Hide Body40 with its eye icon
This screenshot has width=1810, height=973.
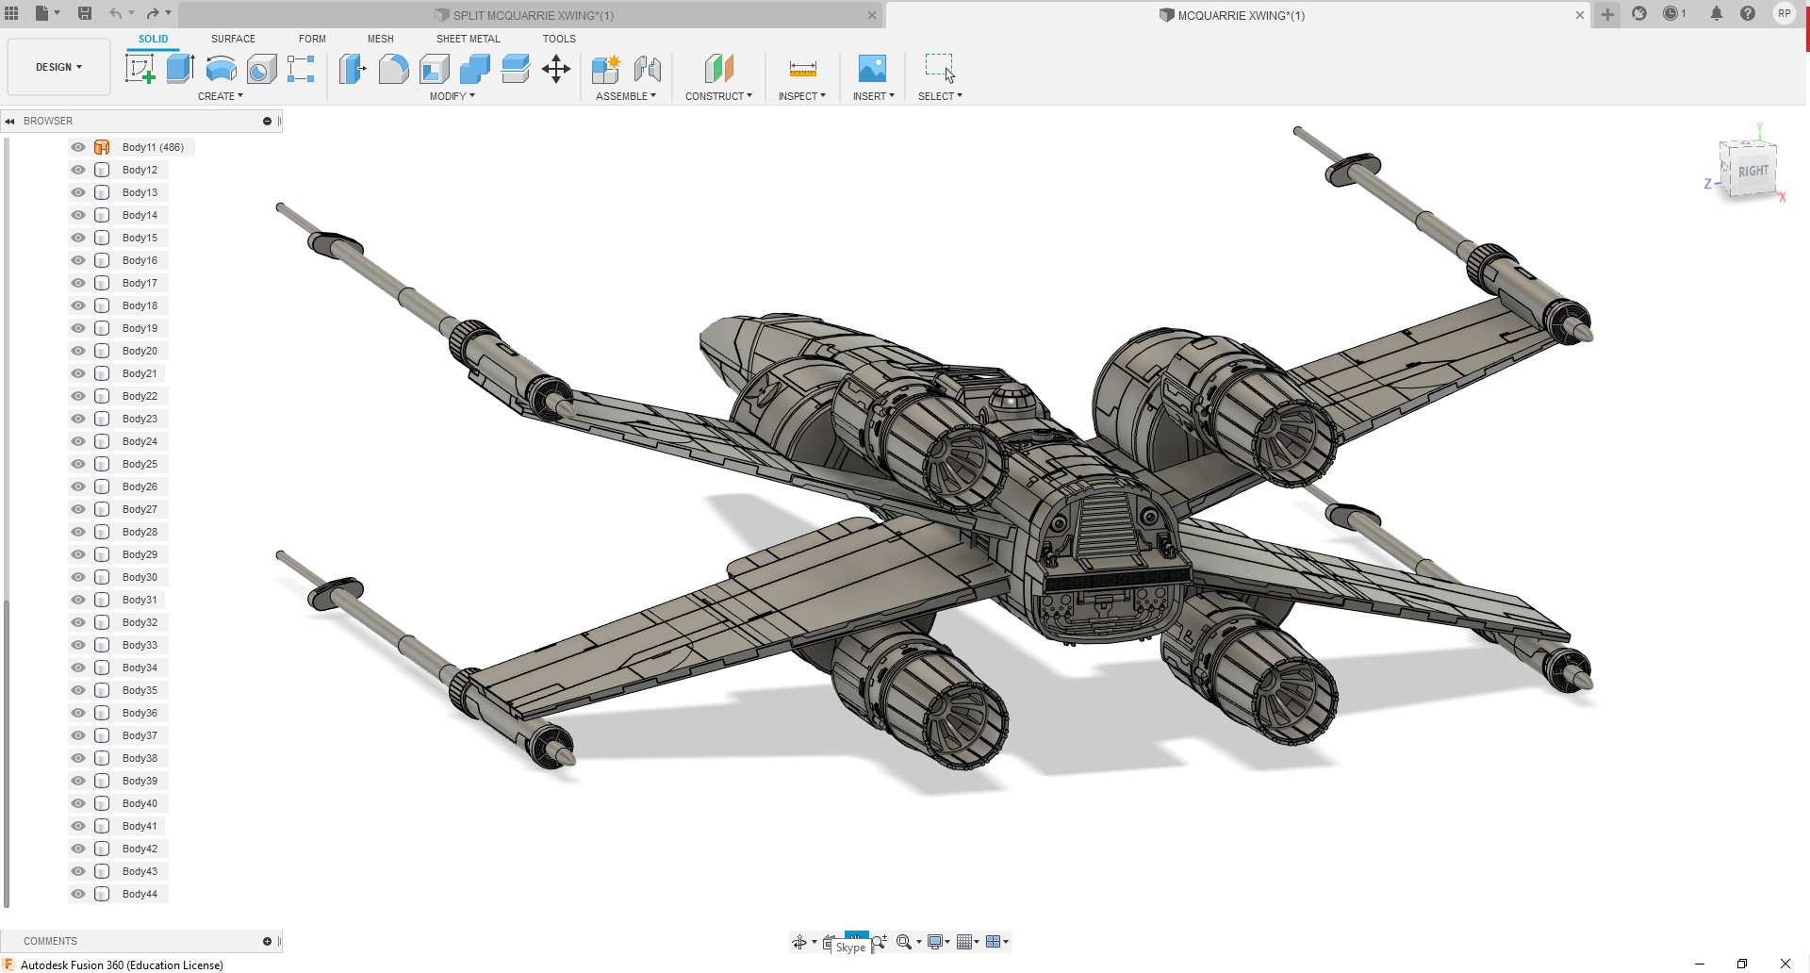click(x=78, y=803)
